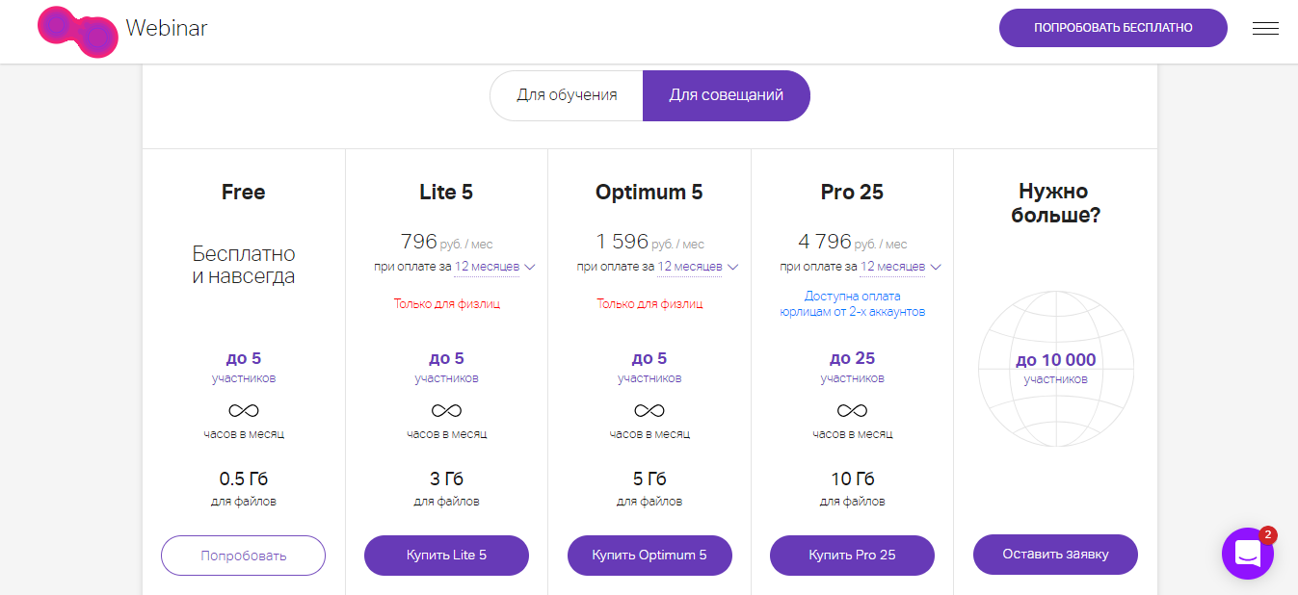Click the "Купить Optimum 5" button

point(649,556)
